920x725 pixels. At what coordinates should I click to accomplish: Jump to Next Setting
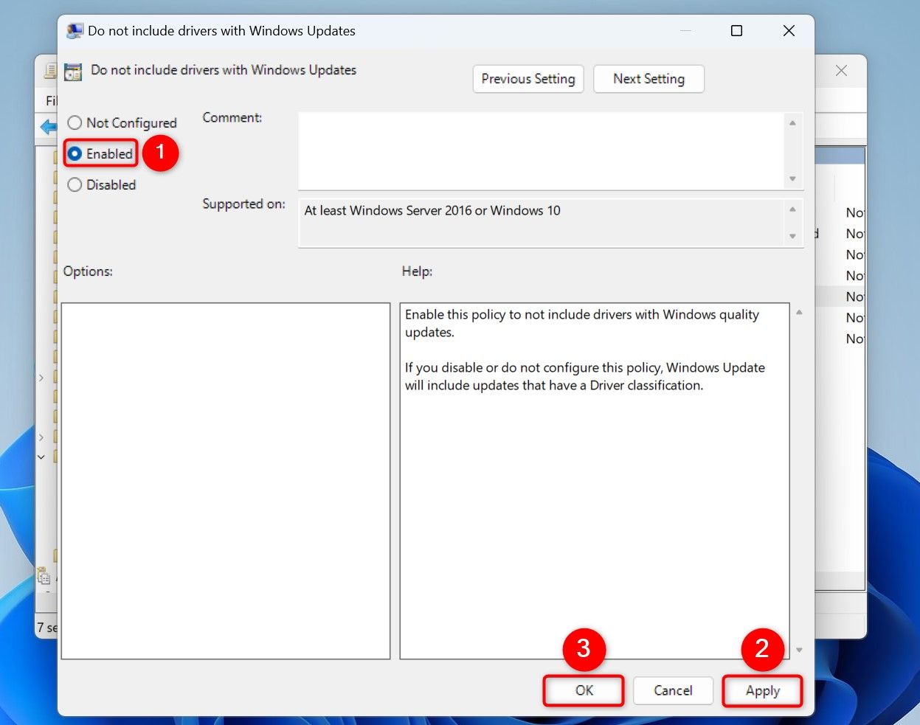649,79
